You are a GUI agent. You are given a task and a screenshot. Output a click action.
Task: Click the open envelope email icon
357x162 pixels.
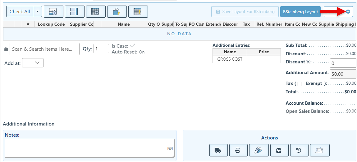pyautogui.click(x=279, y=150)
